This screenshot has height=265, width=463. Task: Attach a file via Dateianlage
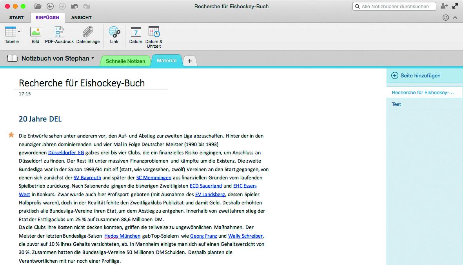[x=88, y=35]
